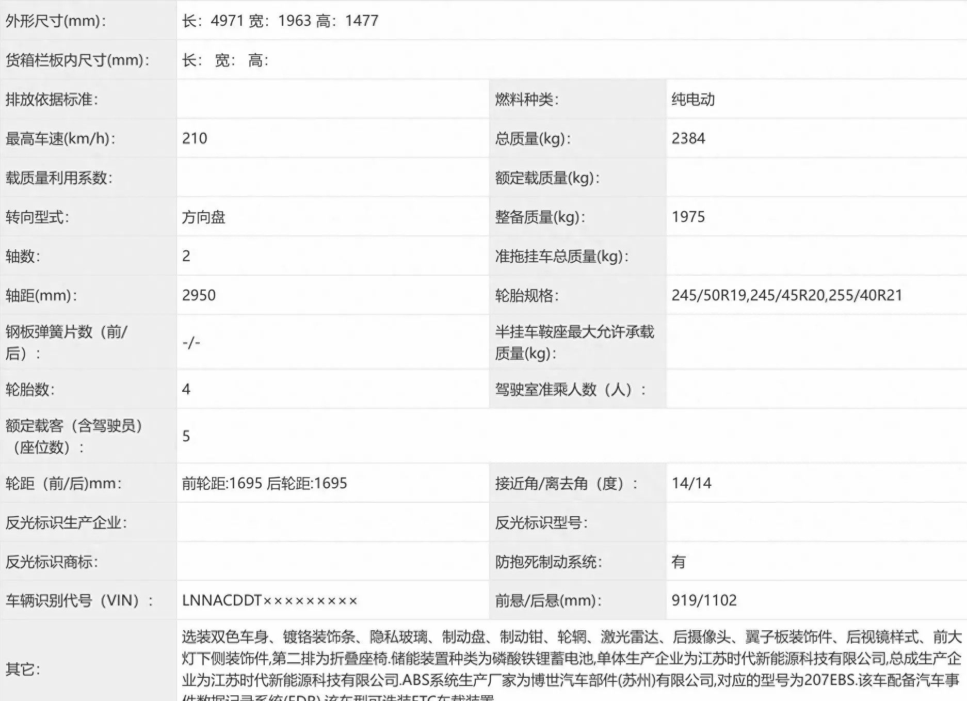Select the tire count value 4
The height and width of the screenshot is (701, 967).
click(x=186, y=389)
